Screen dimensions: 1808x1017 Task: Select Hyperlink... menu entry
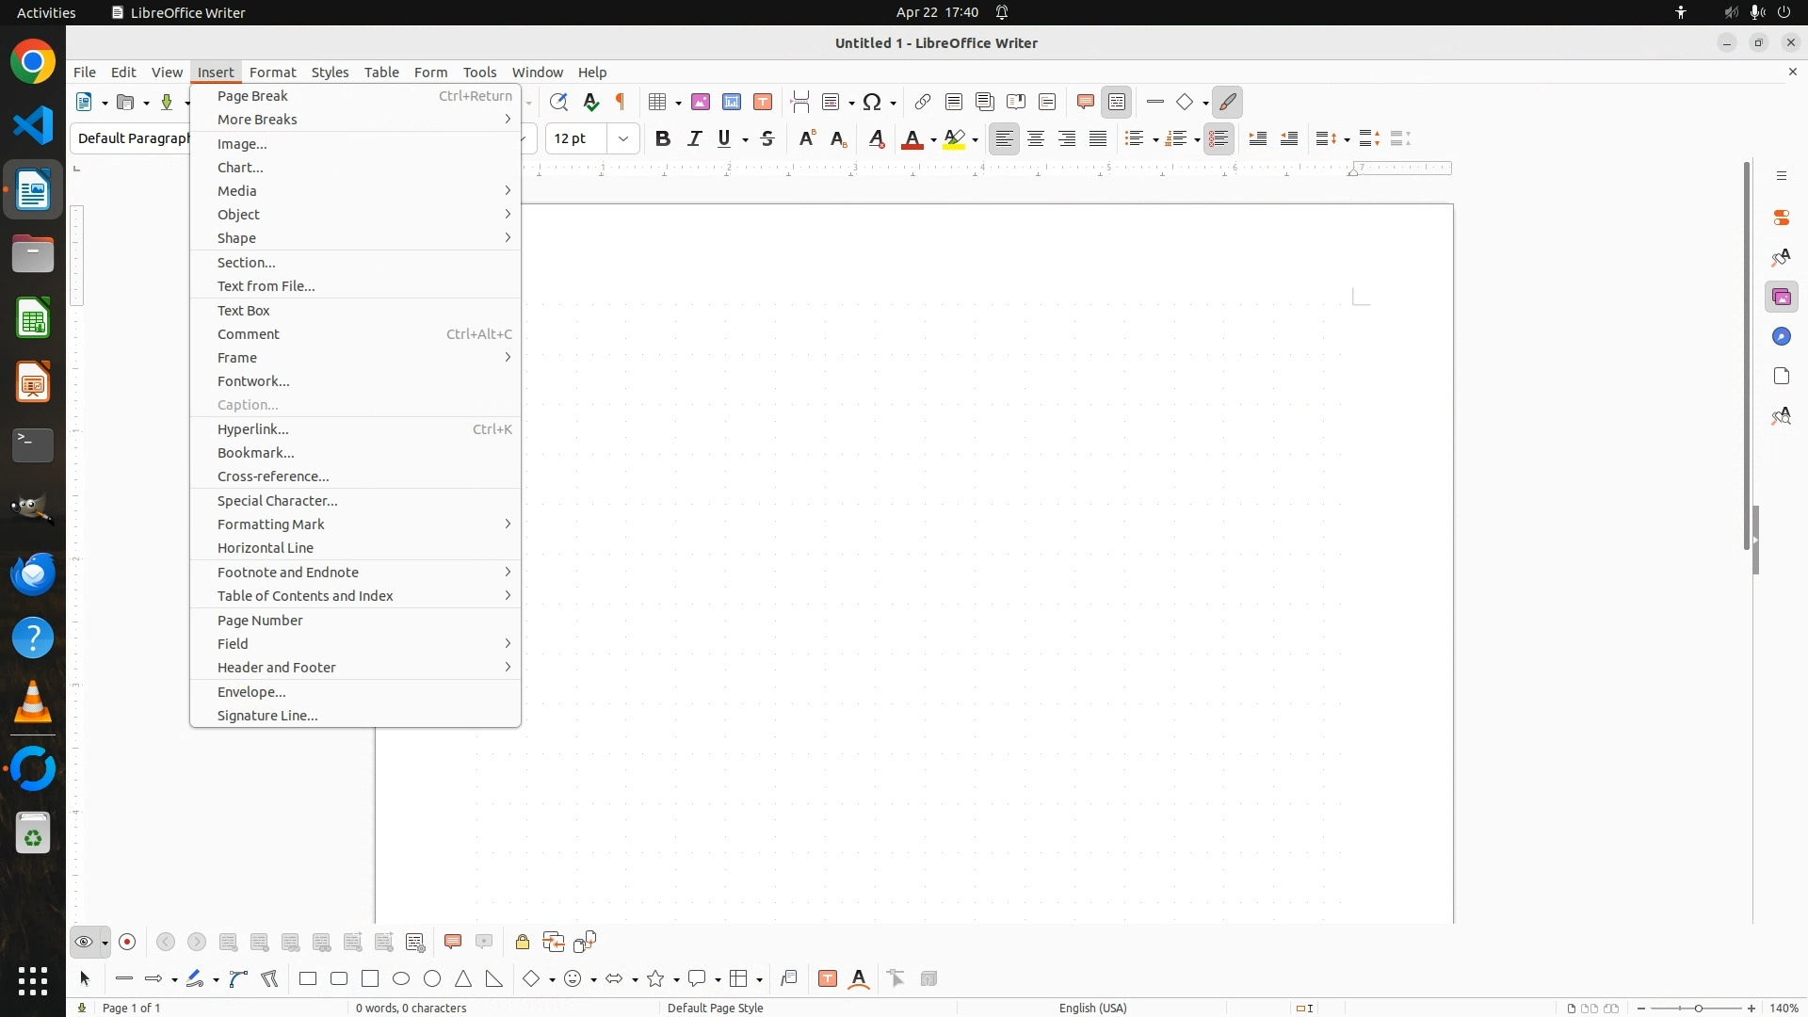pyautogui.click(x=253, y=428)
